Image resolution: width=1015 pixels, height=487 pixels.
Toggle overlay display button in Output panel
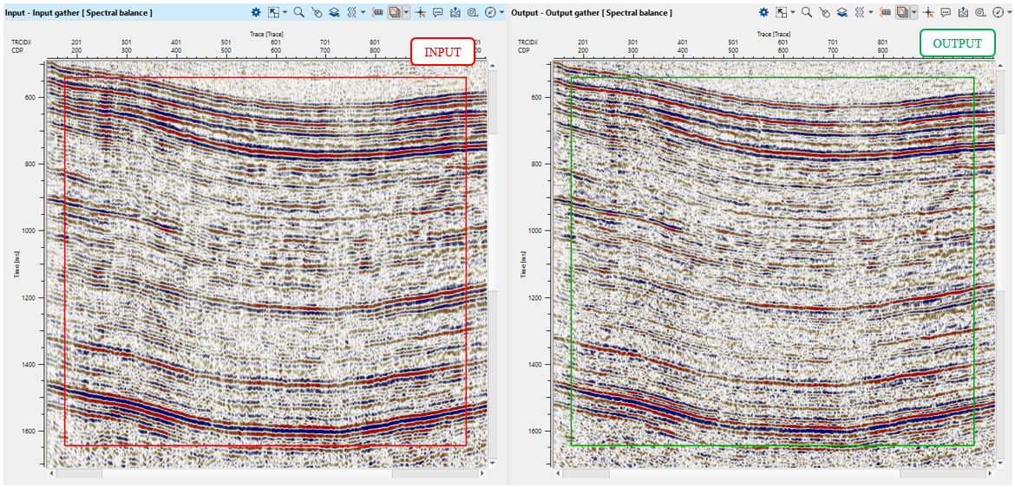point(903,13)
